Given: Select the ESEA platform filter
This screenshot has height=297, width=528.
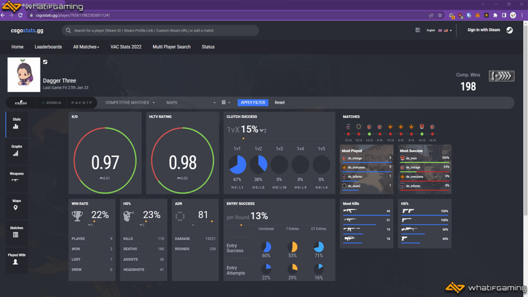Looking at the screenshot, I should pos(52,103).
